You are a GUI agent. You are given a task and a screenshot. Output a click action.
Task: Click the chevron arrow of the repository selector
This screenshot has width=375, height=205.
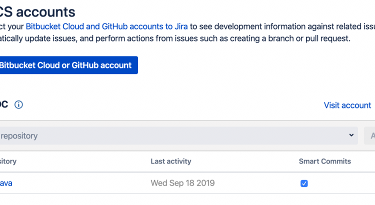[x=351, y=135]
